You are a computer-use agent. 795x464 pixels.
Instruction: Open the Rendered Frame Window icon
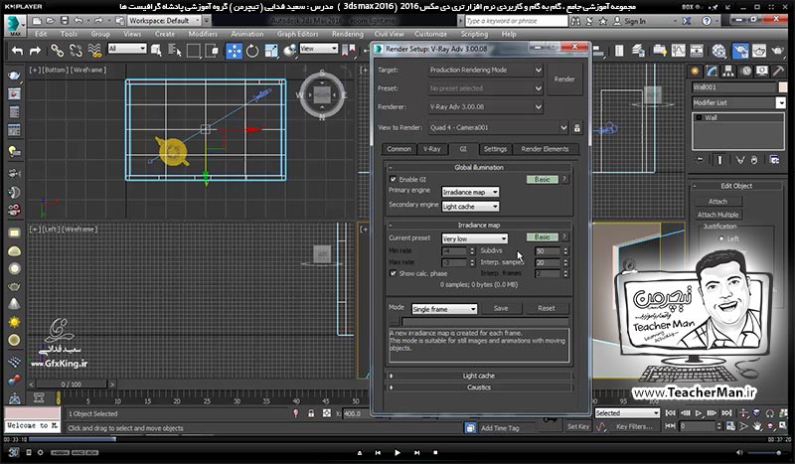pyautogui.click(x=759, y=51)
